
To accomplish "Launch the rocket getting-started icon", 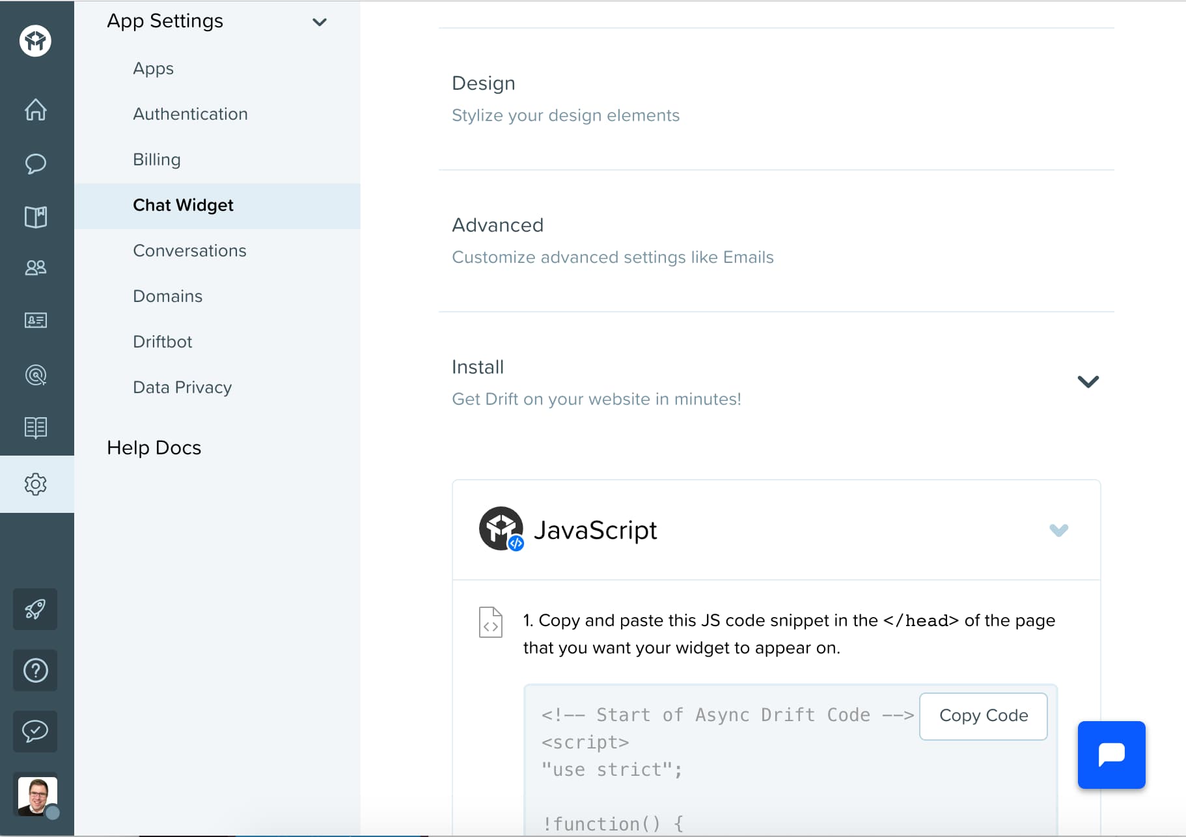I will (x=35, y=609).
